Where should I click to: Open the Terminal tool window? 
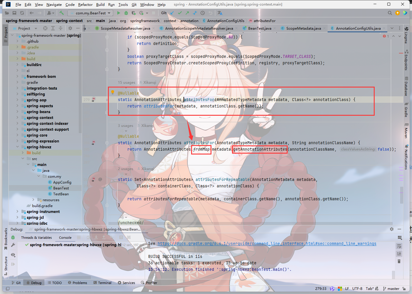coord(102,283)
